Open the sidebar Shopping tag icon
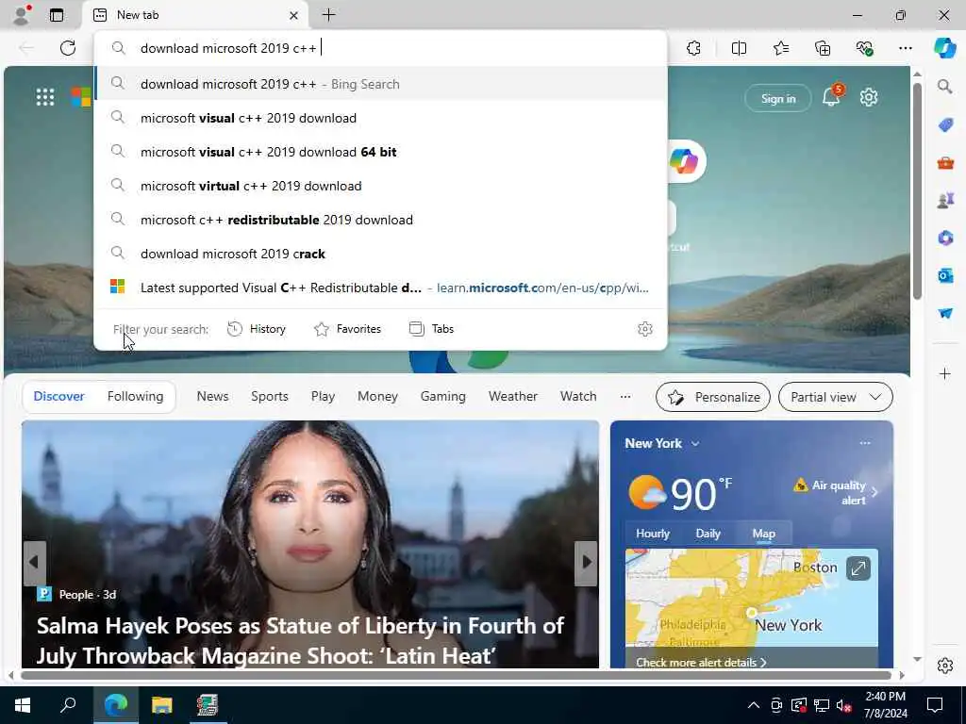966x724 pixels. pyautogui.click(x=945, y=125)
